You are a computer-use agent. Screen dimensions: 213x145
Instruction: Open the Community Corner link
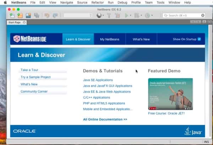point(34,91)
